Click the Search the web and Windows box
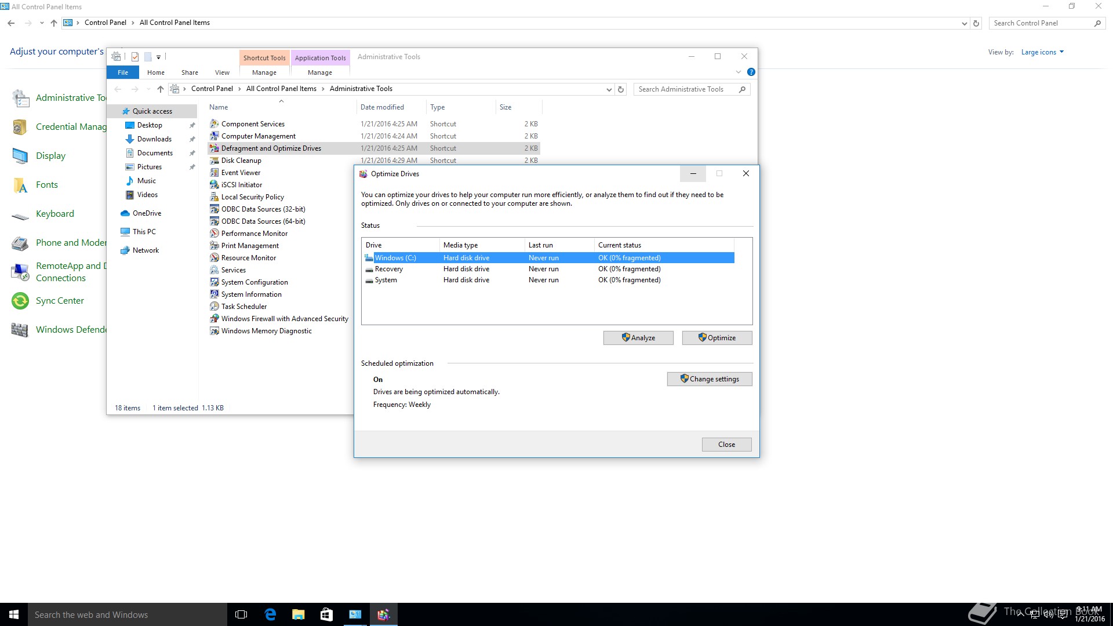 (x=128, y=614)
